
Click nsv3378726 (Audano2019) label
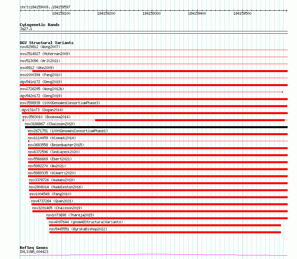click(x=52, y=180)
